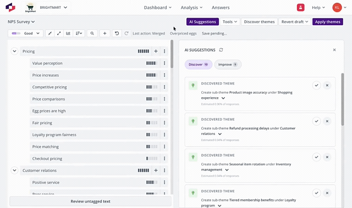This screenshot has height=208, width=352.
Task: Click the BrightMart shopping cart logo
Action: click(x=30, y=7)
